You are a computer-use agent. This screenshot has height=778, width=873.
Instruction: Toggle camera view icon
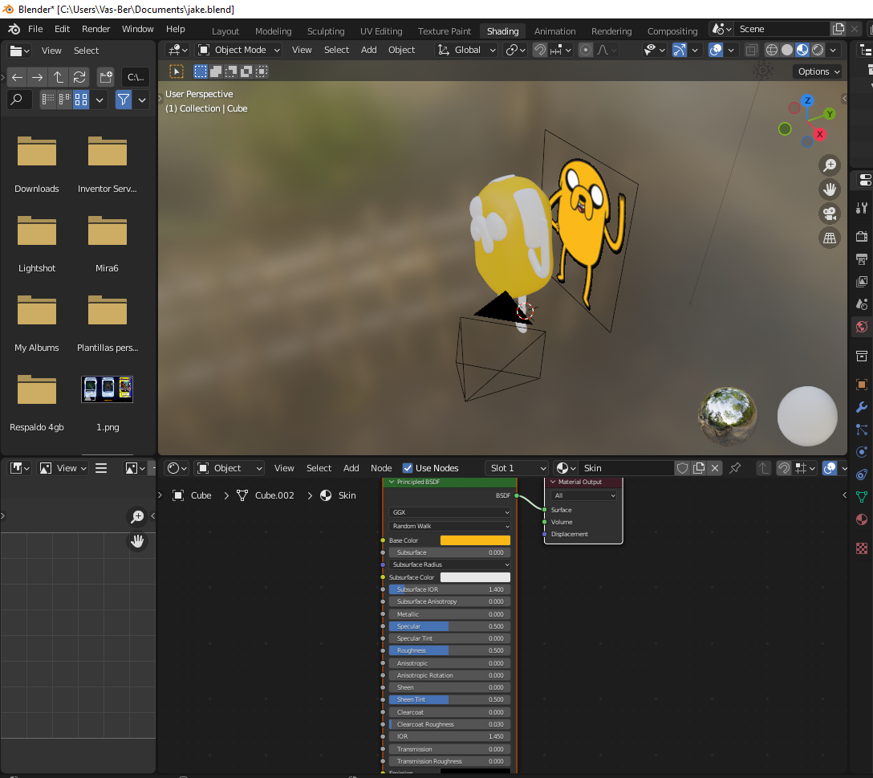pyautogui.click(x=830, y=214)
